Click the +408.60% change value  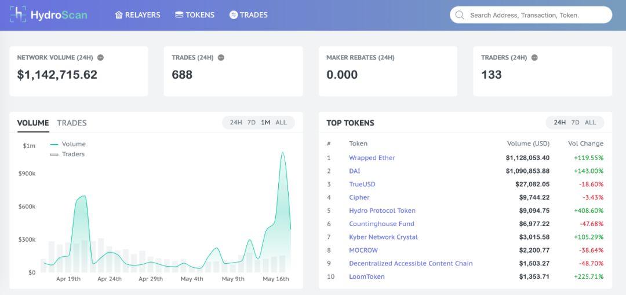[588, 211]
